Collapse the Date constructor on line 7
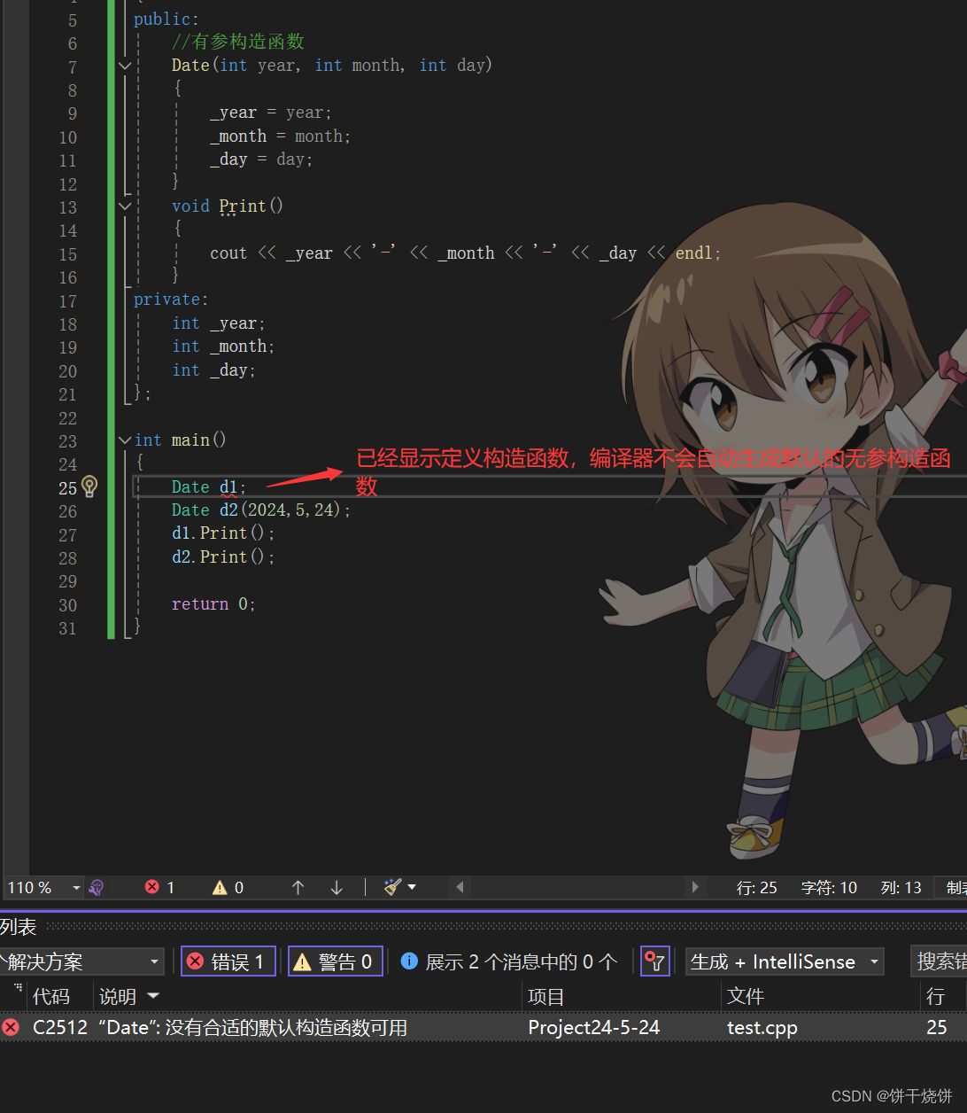967x1113 pixels. tap(125, 66)
